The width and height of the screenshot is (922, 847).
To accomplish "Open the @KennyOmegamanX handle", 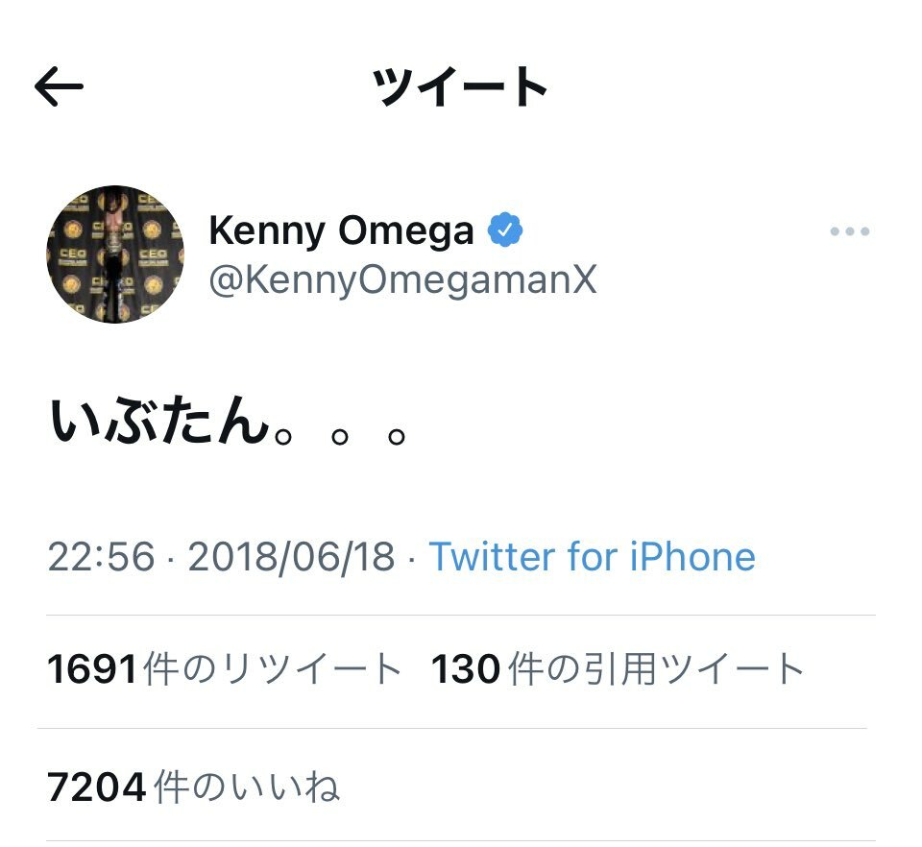I will tap(402, 280).
